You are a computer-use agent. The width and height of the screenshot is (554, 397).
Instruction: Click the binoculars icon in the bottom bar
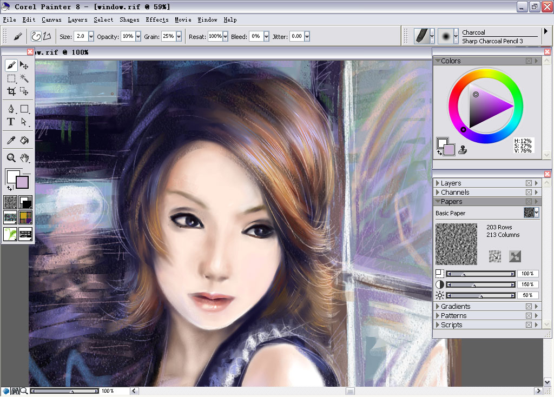click(x=15, y=391)
